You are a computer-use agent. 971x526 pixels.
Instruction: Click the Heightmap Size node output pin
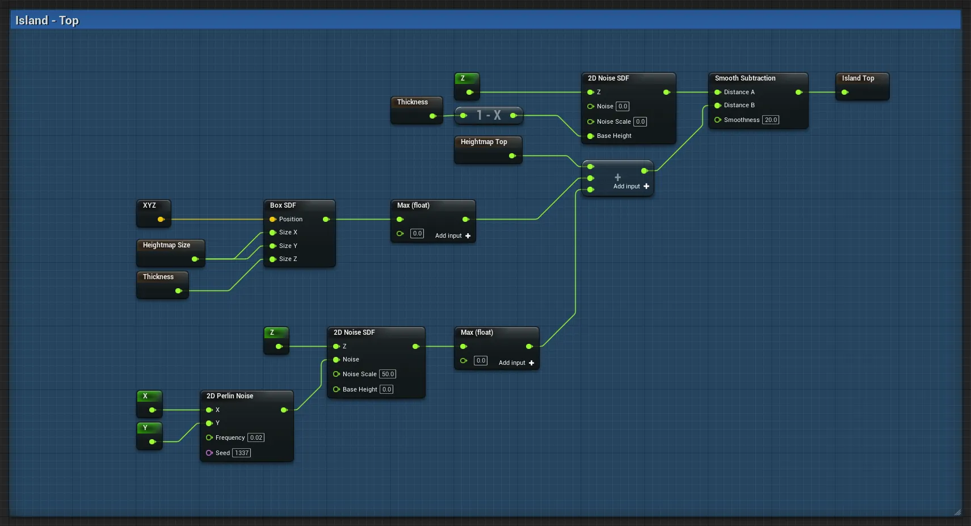pyautogui.click(x=195, y=259)
